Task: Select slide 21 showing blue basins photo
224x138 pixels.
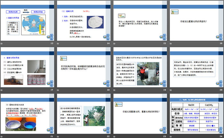Action: point(27,113)
